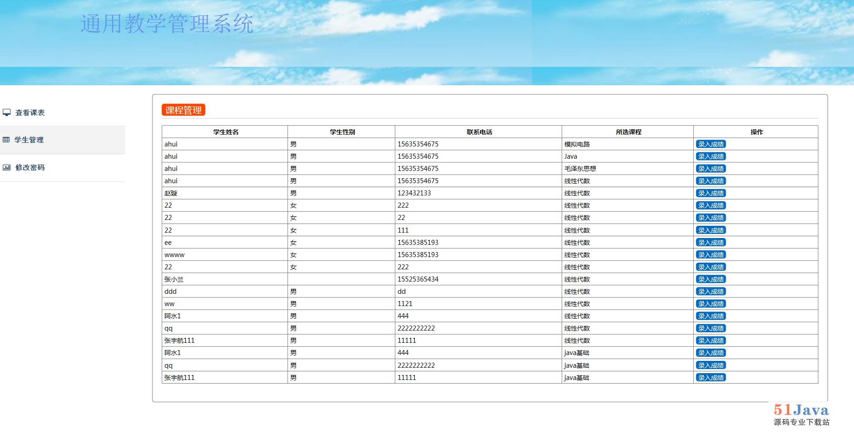This screenshot has width=854, height=433.
Task: Click 录入成绩 for 阿水1's java基础 course
Action: click(711, 353)
